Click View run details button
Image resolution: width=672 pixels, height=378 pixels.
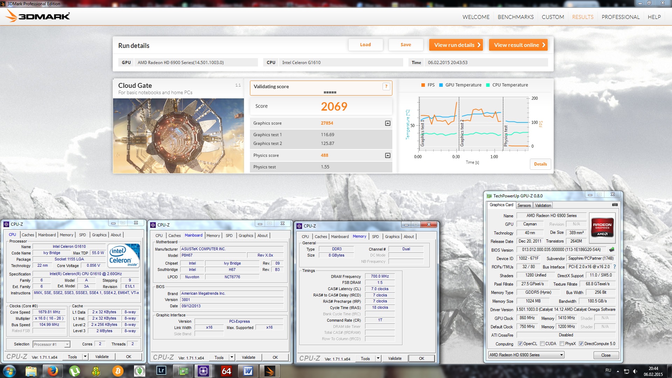[456, 45]
